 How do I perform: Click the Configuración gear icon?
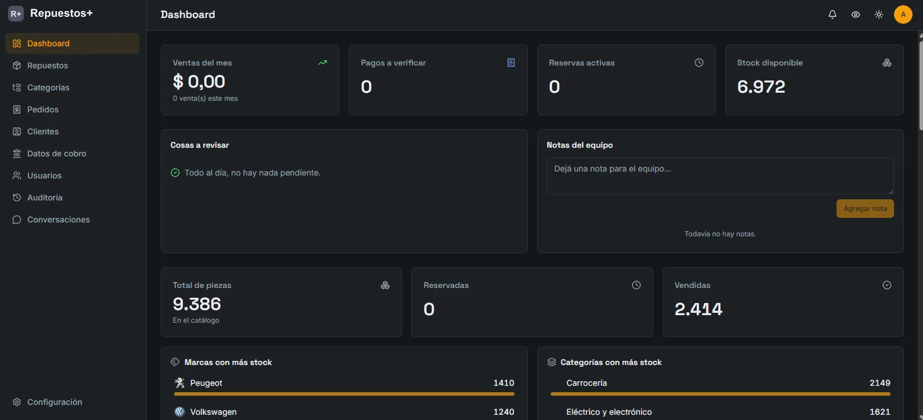pos(17,402)
